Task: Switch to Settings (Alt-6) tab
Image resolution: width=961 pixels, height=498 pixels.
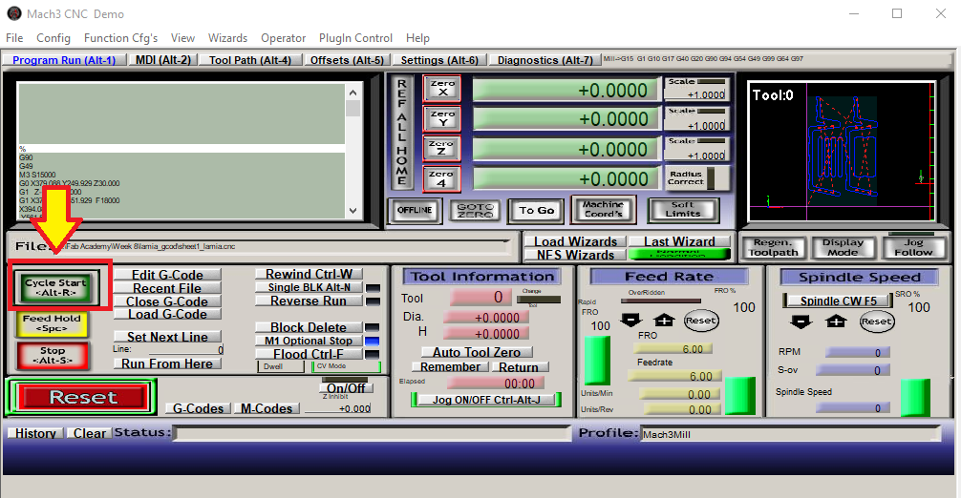Action: pyautogui.click(x=439, y=60)
